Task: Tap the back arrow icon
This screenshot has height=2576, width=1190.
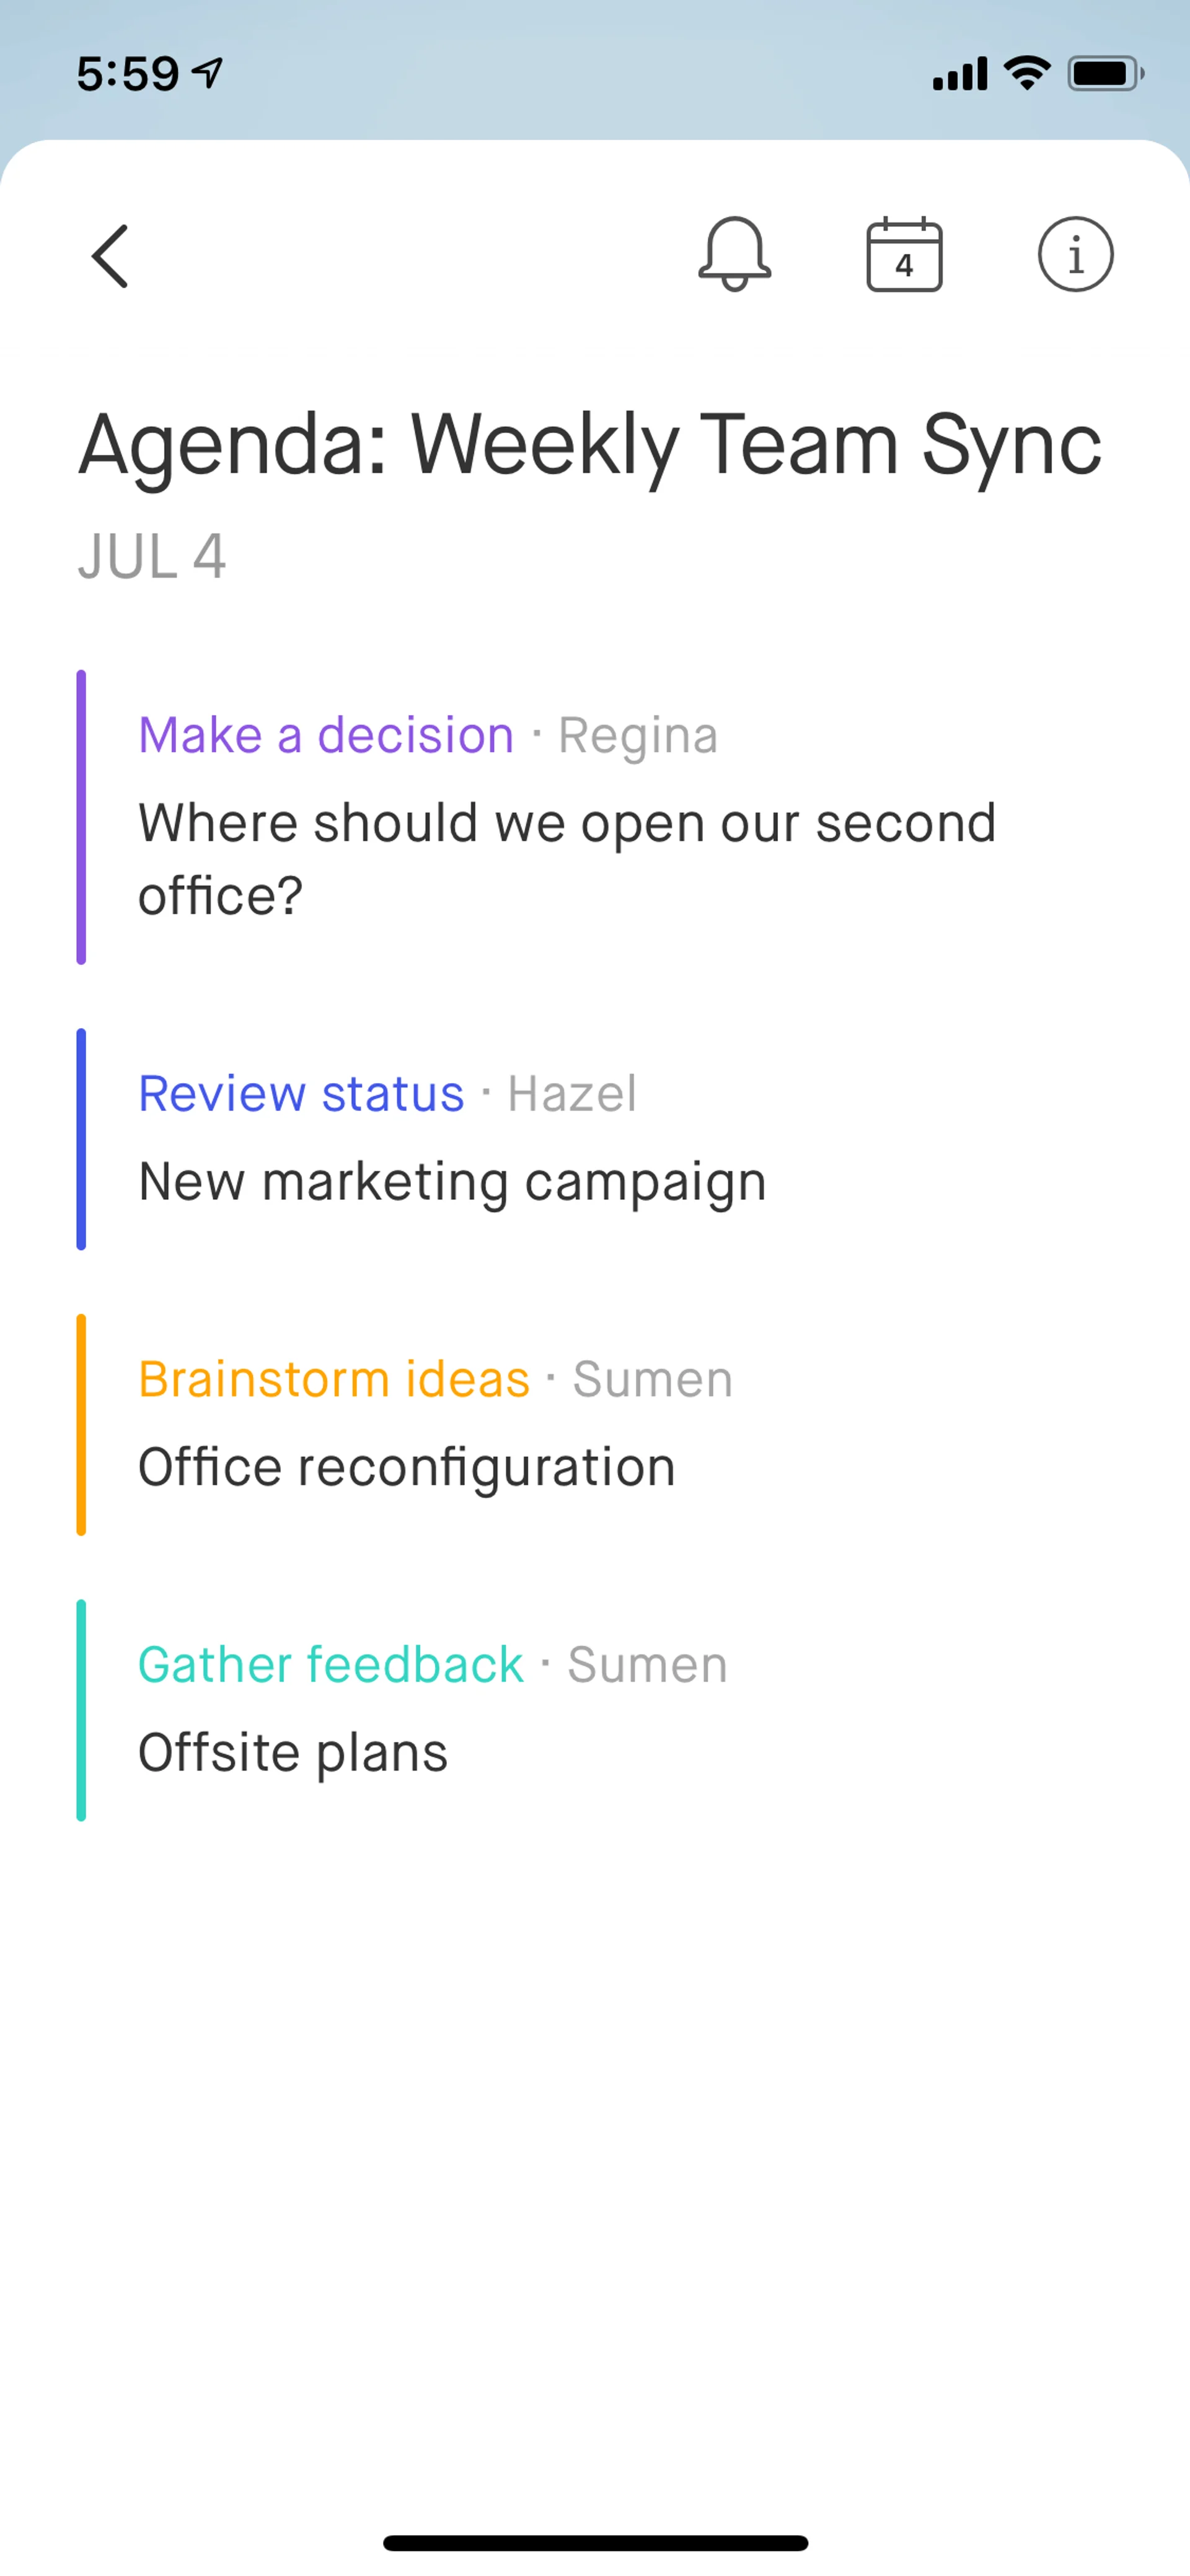Action: click(x=110, y=256)
